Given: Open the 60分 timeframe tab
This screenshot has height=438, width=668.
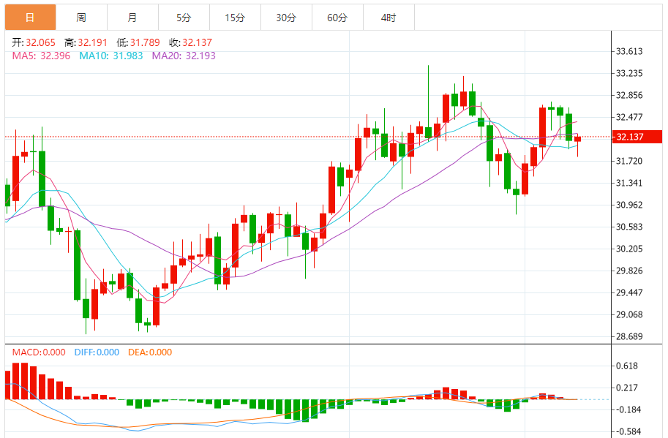Looking at the screenshot, I should click(x=337, y=18).
